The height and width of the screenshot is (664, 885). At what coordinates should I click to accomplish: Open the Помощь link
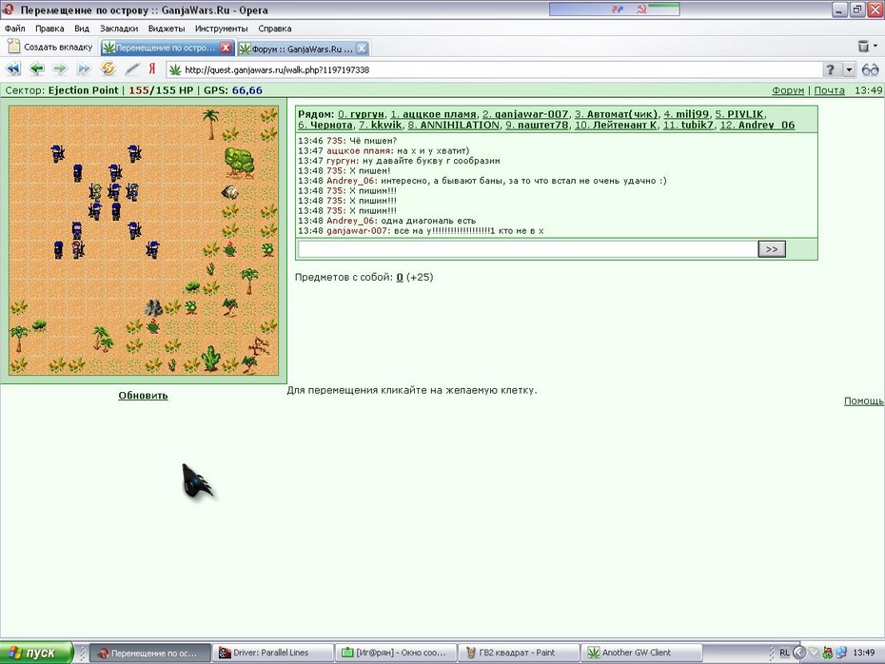click(863, 401)
